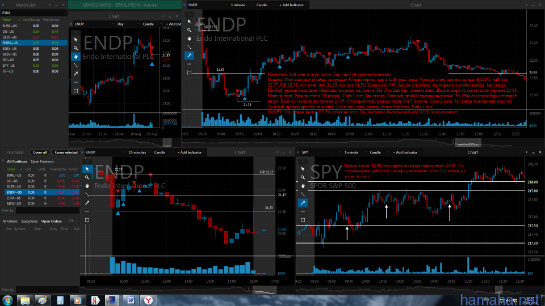The height and width of the screenshot is (306, 545).
Task: Toggle link dot beside 15 minutes chart ENDP symbol
Action: 83,152
